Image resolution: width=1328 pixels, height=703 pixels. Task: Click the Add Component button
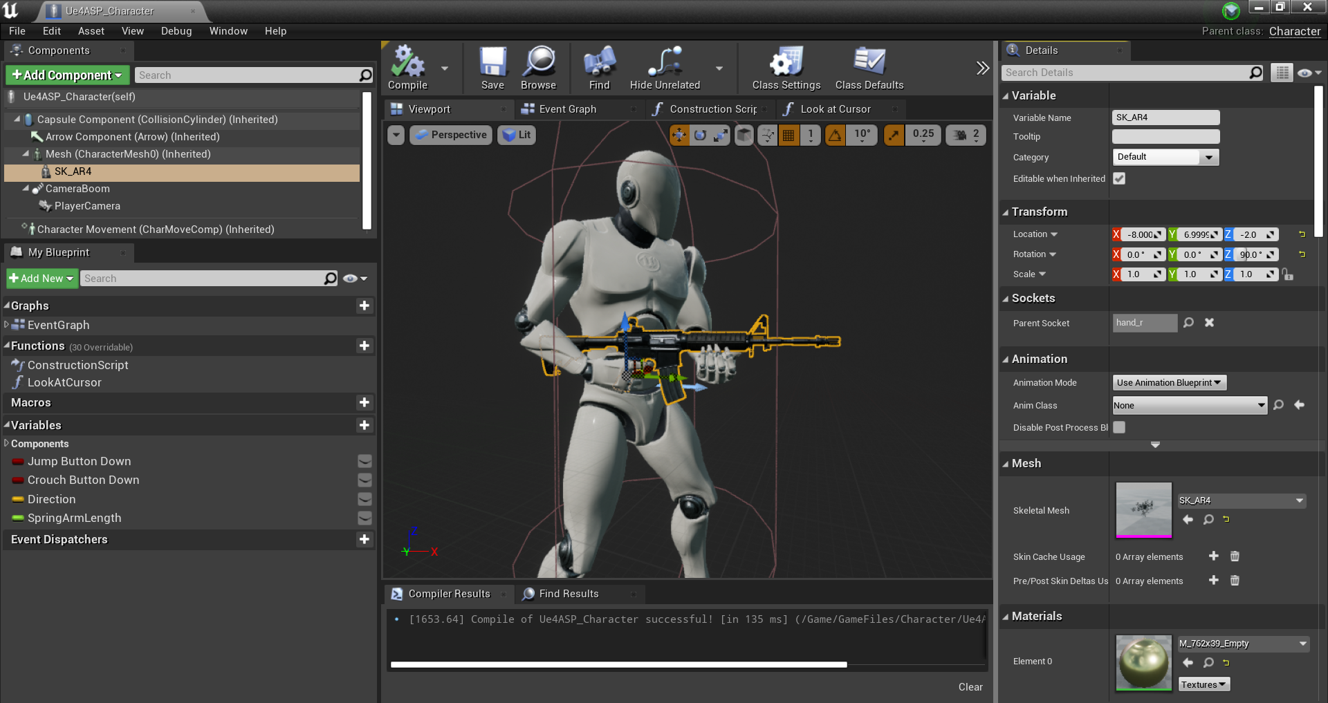[x=66, y=75]
